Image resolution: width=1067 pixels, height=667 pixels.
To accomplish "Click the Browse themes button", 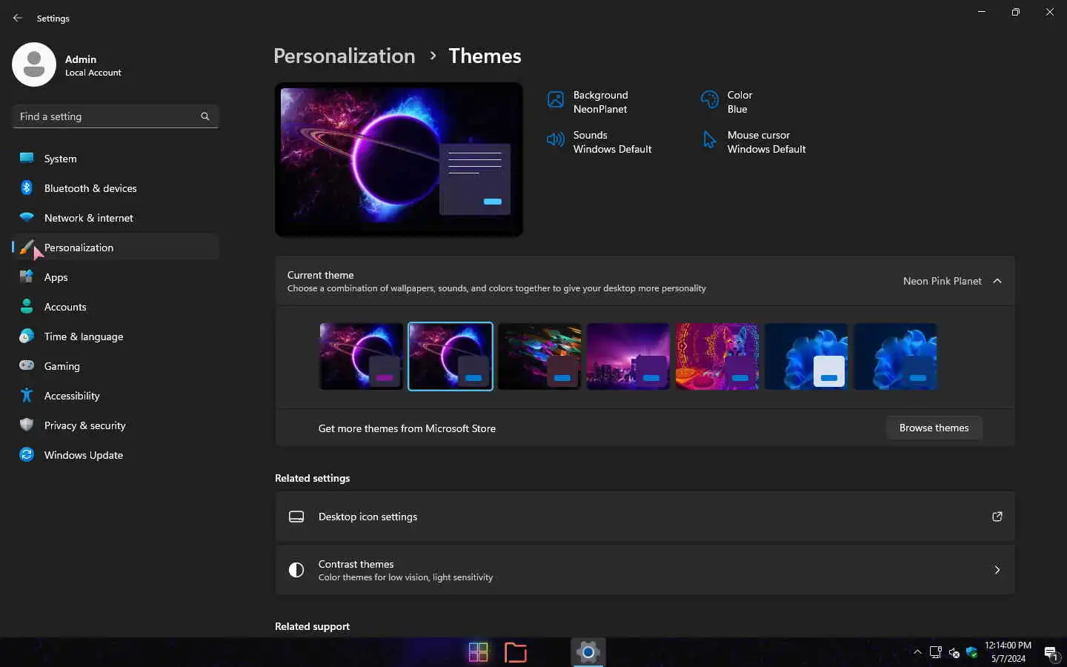I will point(934,428).
